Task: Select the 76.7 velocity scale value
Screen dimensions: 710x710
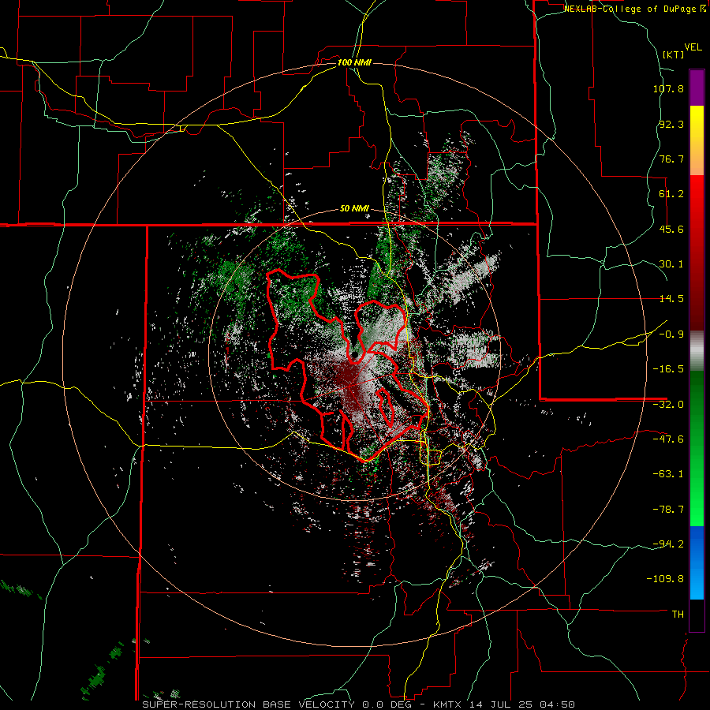Action: pyautogui.click(x=671, y=159)
